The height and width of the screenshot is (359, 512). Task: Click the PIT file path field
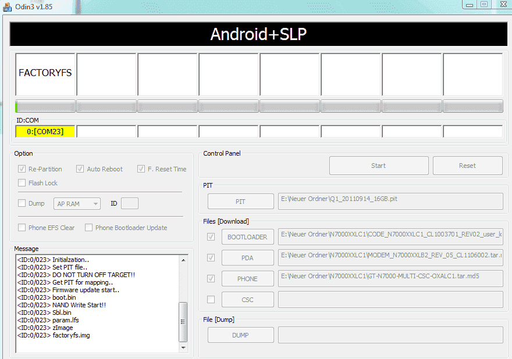click(390, 201)
